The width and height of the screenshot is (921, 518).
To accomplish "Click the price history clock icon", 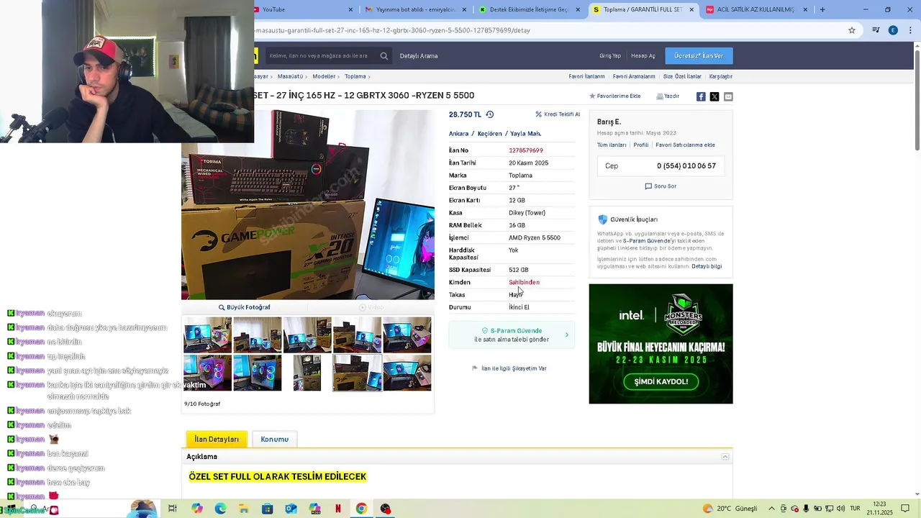I will point(490,114).
